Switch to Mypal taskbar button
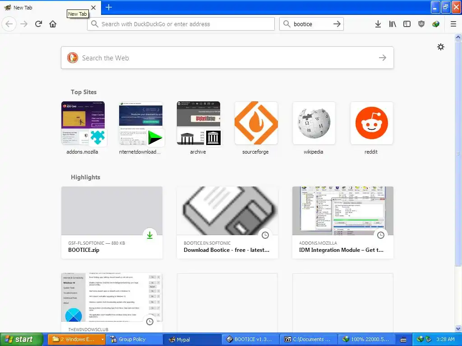Viewport: 462px width, 346px height. [x=193, y=339]
